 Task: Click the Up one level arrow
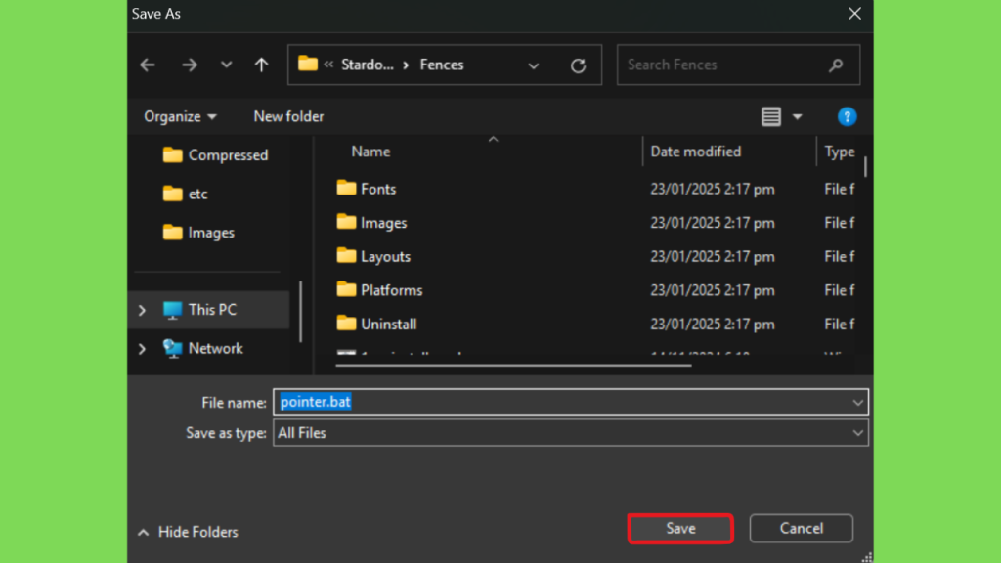261,65
